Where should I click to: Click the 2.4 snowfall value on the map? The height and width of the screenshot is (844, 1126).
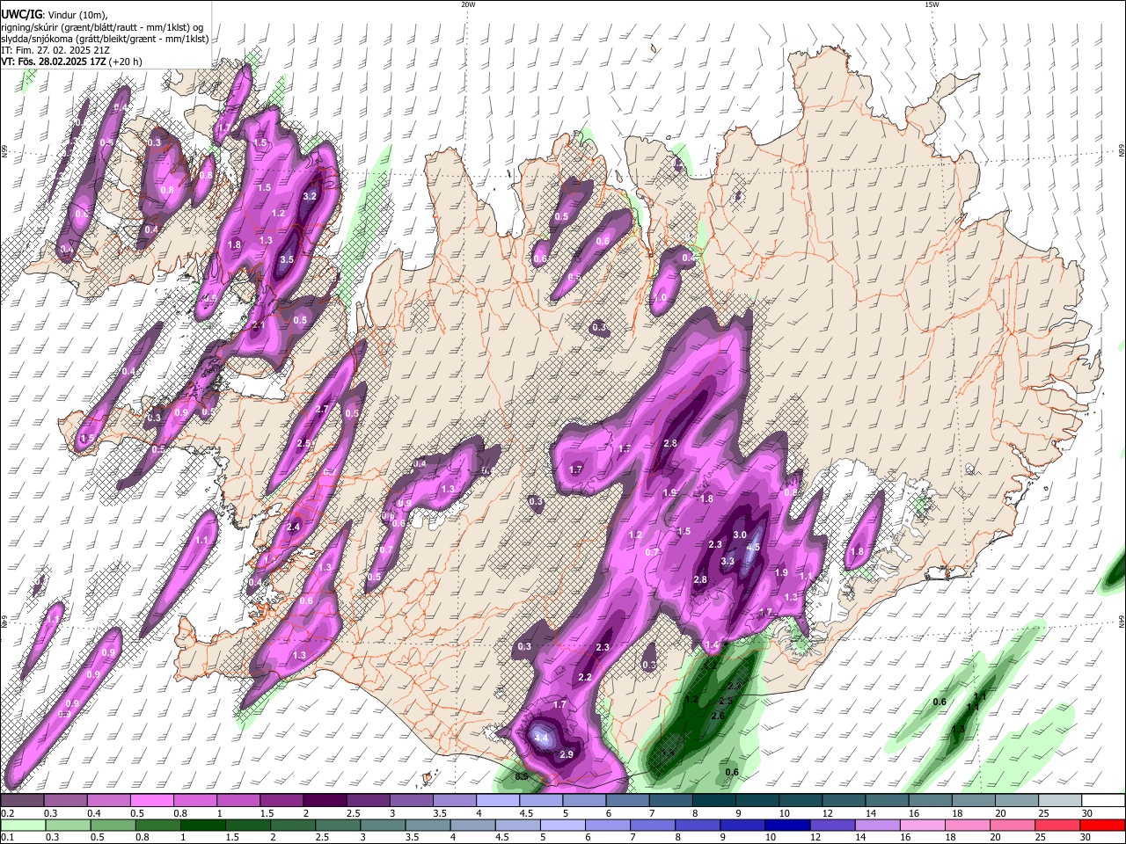[294, 527]
